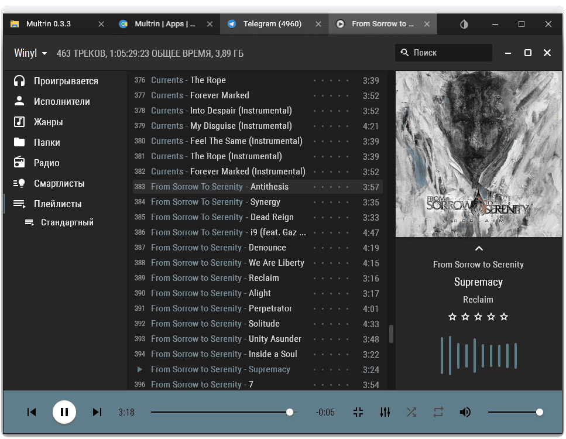The height and width of the screenshot is (439, 566).
Task: Select track My Disguise (Instrumental)
Action: [x=258, y=126]
